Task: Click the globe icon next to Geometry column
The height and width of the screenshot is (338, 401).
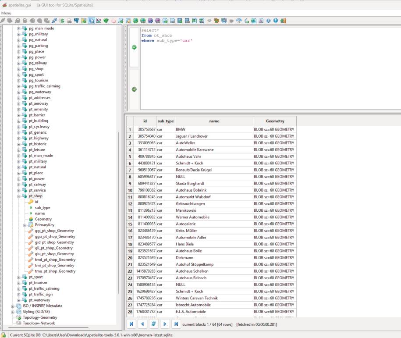Action: tap(31, 219)
